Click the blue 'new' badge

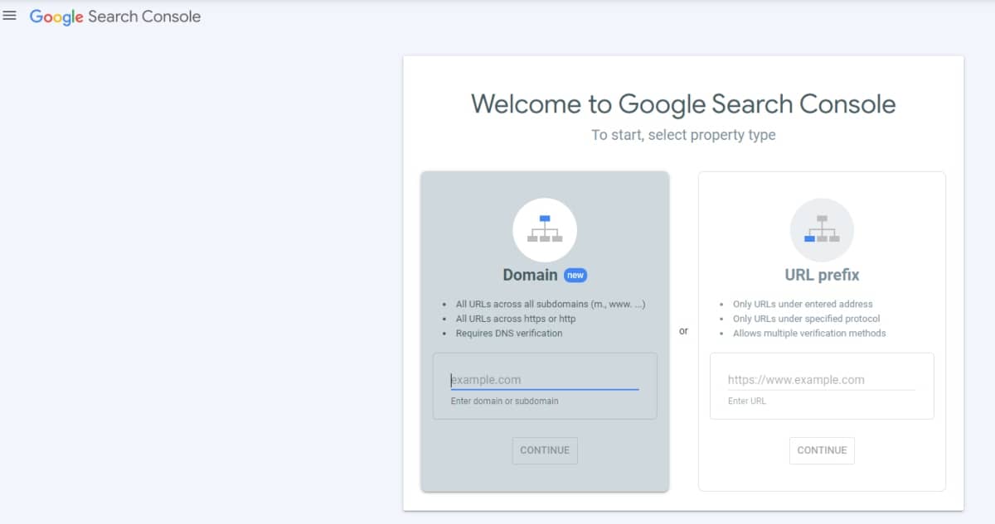click(x=575, y=276)
